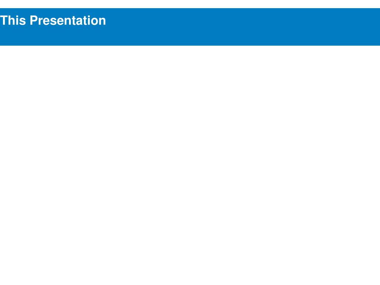The image size is (380, 285).
Task: Click the empty white slide body
Action: (190, 165)
